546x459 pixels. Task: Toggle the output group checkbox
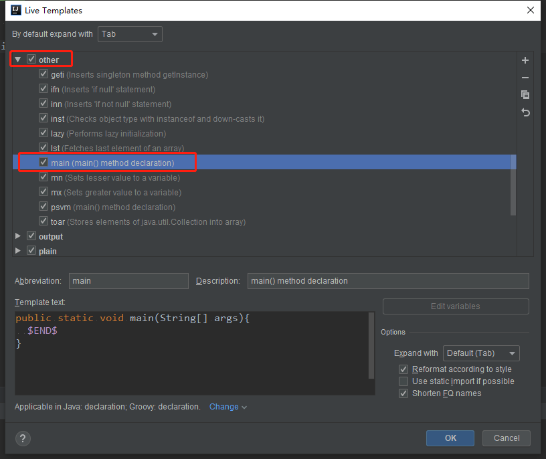(x=31, y=236)
